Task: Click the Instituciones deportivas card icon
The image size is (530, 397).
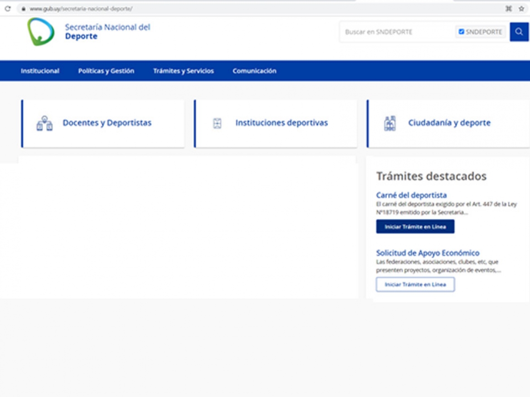Action: click(217, 123)
